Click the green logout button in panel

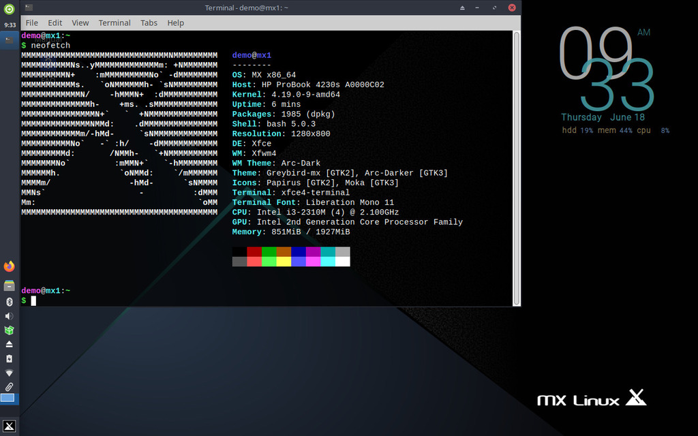pos(9,9)
